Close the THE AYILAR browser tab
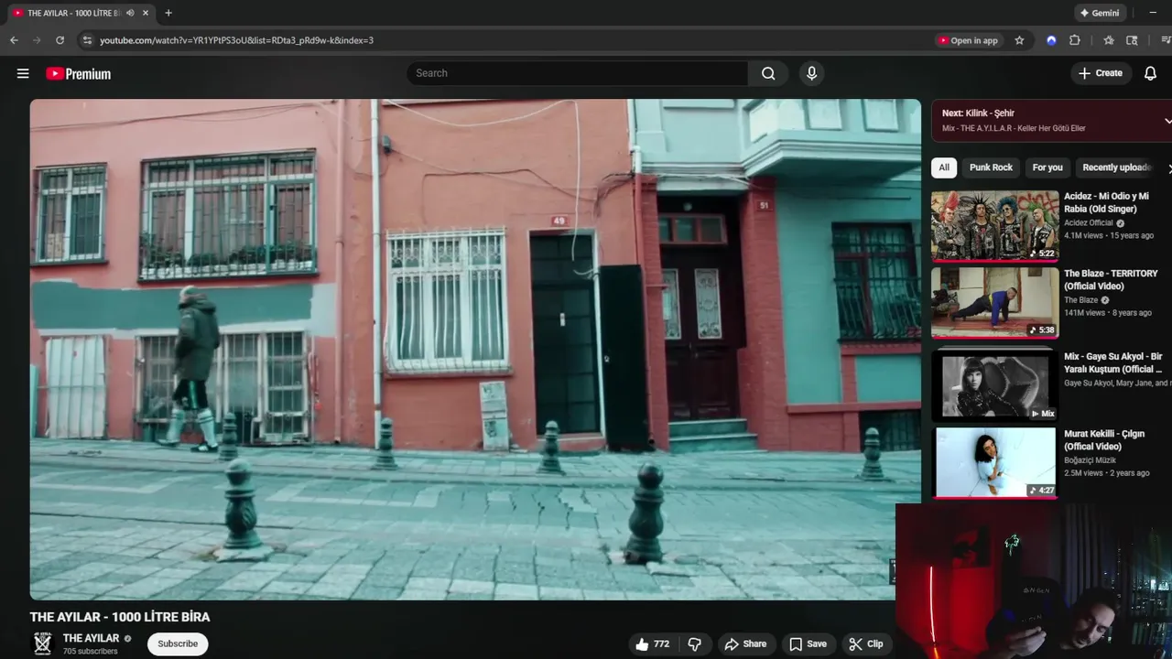The height and width of the screenshot is (659, 1172). click(x=146, y=13)
